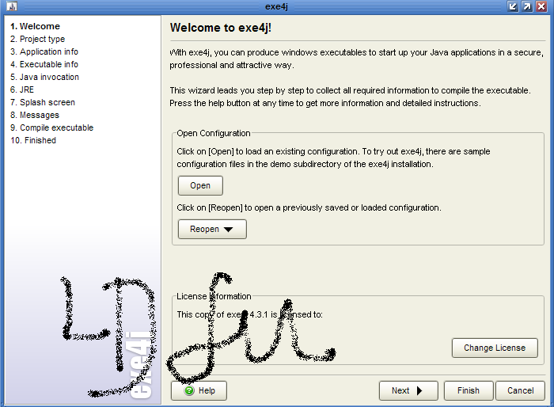The height and width of the screenshot is (407, 554).
Task: Click the Change License button
Action: click(495, 348)
